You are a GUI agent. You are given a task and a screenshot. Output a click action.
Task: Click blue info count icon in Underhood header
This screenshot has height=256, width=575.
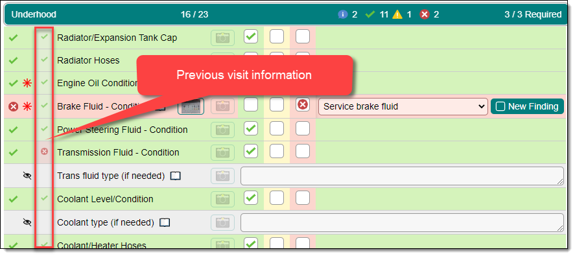click(343, 14)
